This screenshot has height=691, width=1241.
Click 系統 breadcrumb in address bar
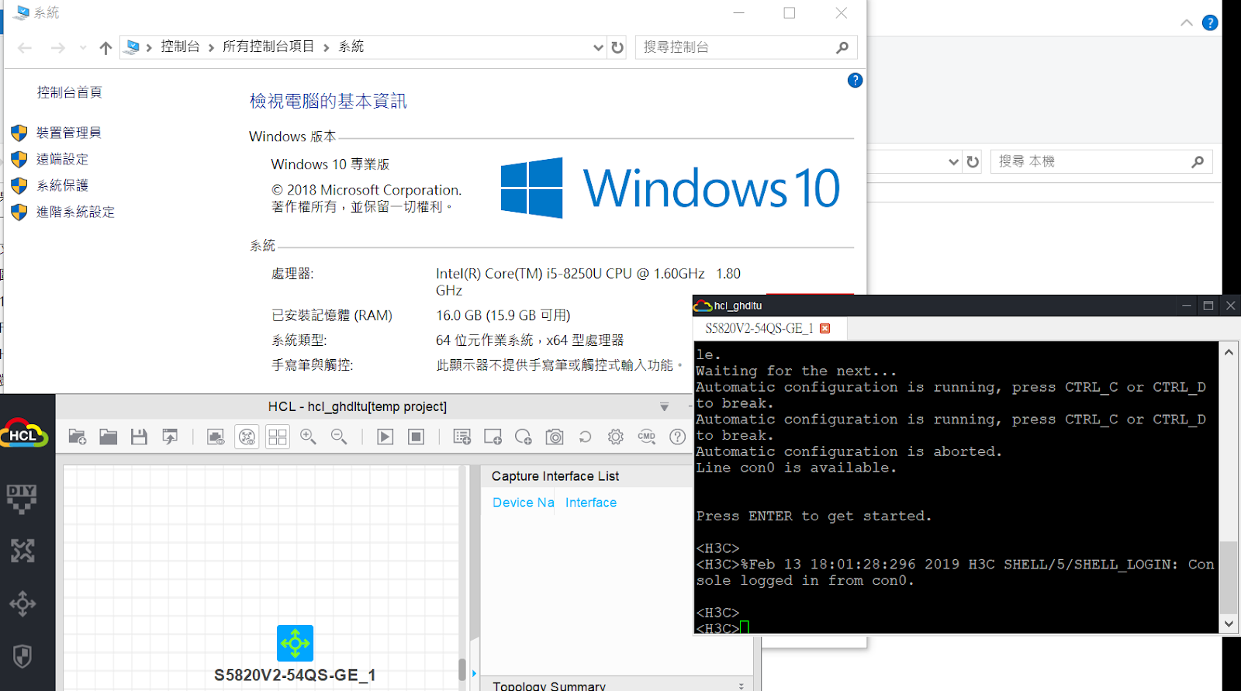pos(351,47)
